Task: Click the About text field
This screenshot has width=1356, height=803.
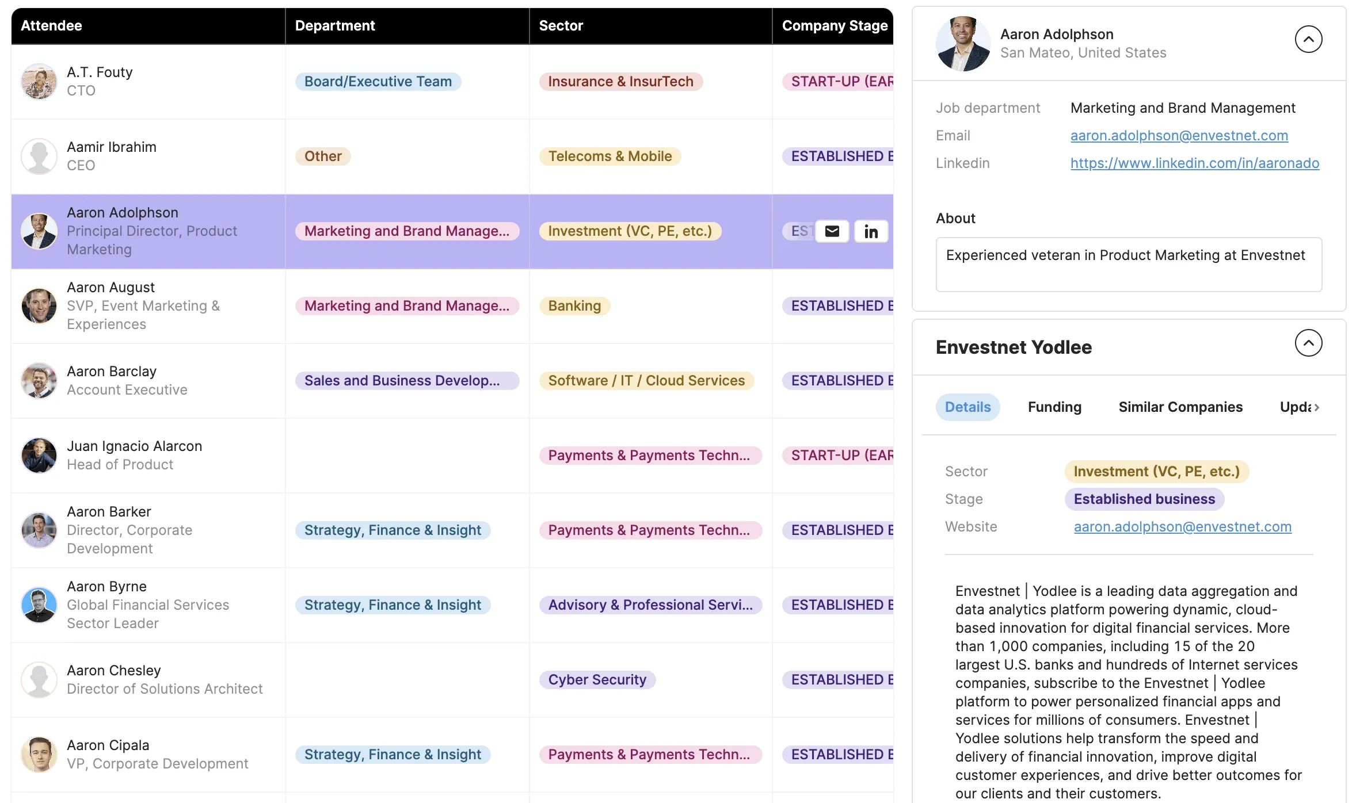Action: click(x=1129, y=265)
